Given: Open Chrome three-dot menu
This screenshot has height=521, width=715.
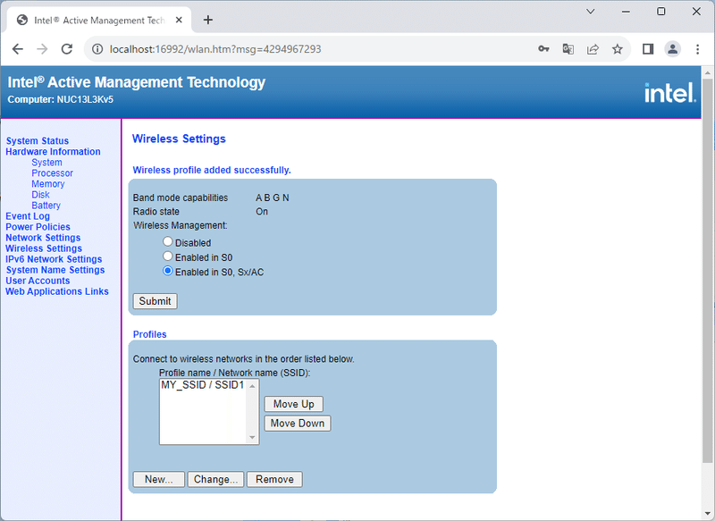Looking at the screenshot, I should (x=697, y=49).
